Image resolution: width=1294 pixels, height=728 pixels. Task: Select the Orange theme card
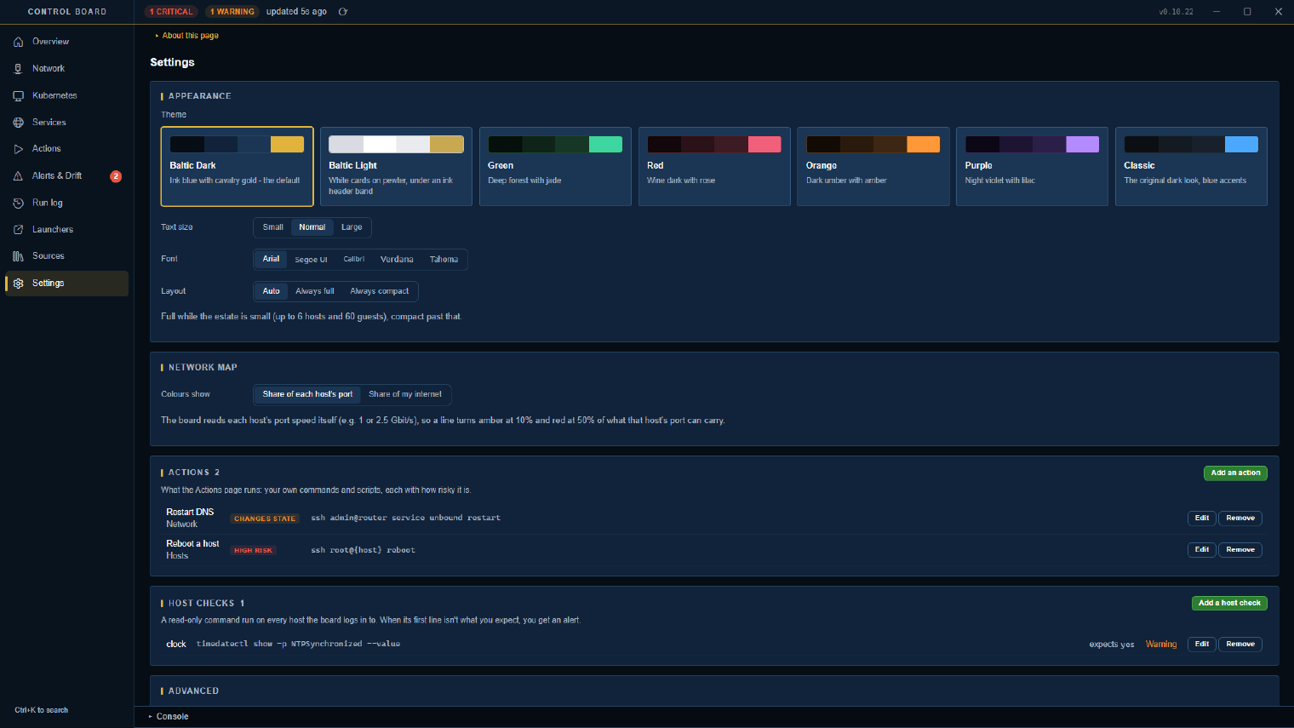(873, 167)
